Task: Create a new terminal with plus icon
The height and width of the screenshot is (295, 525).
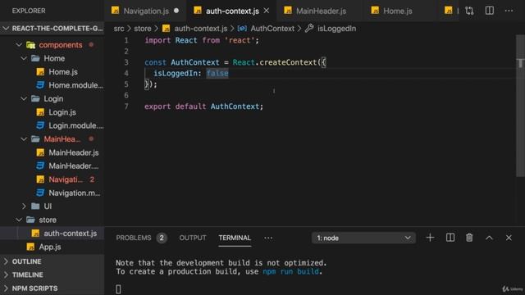Action: 430,238
